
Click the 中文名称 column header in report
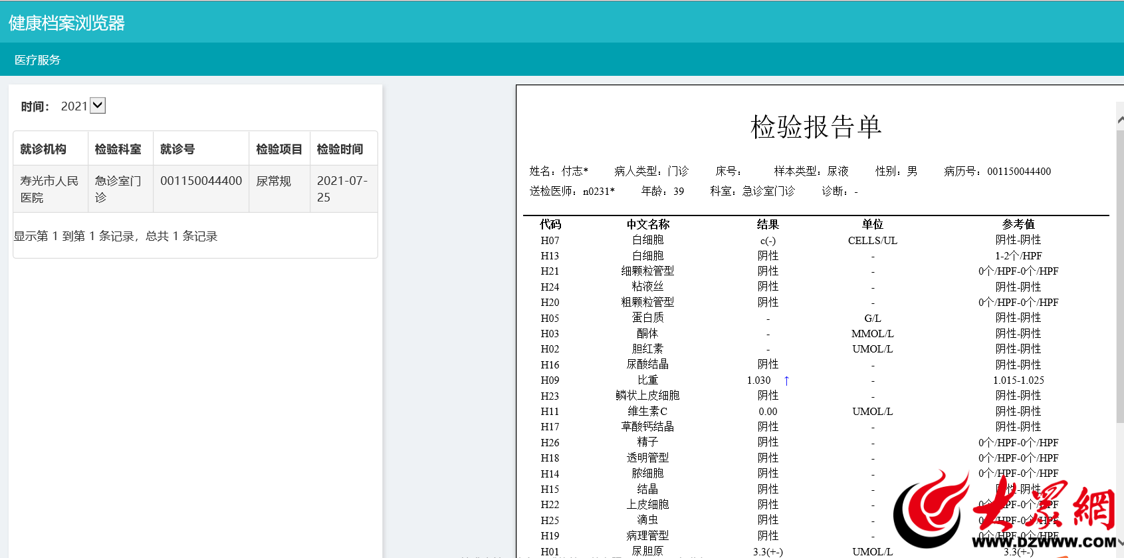pyautogui.click(x=647, y=224)
